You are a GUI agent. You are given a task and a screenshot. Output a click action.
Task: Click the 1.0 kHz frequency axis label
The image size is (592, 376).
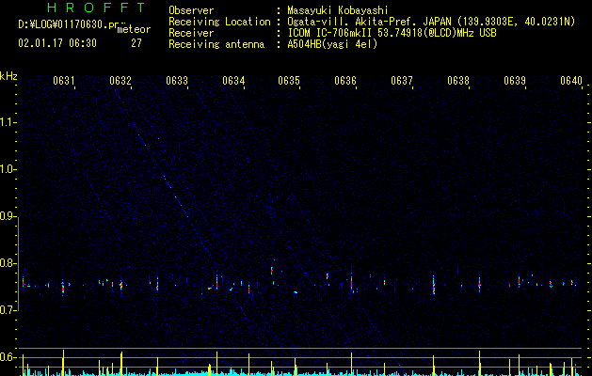click(8, 169)
